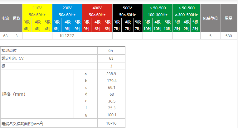
Task: Choose the black 500V 50a.60Hz header
Action: pyautogui.click(x=127, y=11)
